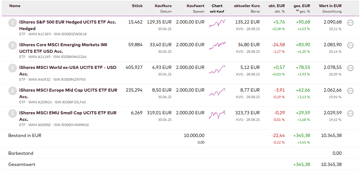Click alert icon beside S&P 500 Hedged ETF

13,23
